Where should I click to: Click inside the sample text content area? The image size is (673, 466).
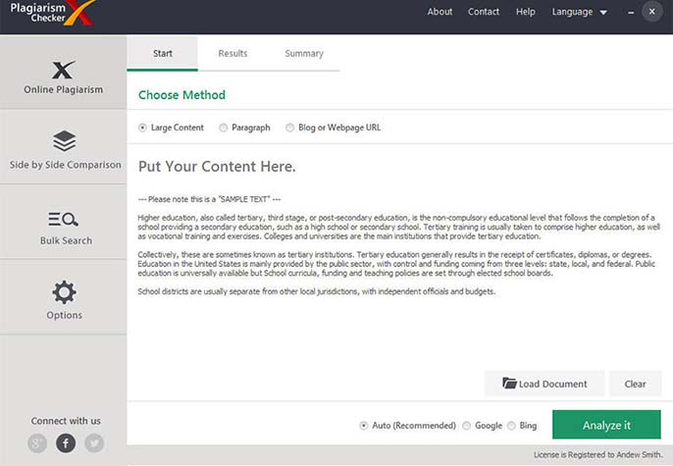pos(397,253)
